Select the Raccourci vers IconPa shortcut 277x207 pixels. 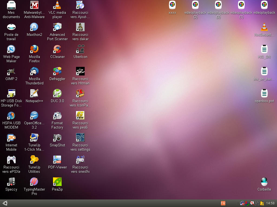[80, 93]
